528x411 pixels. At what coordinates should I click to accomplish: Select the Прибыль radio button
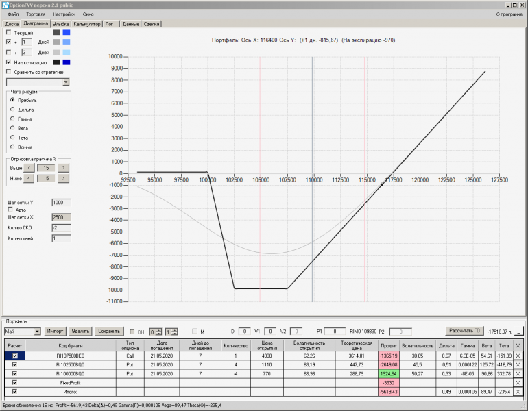coord(12,100)
